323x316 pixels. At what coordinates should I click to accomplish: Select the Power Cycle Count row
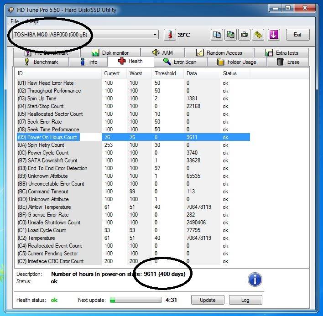[133, 153]
